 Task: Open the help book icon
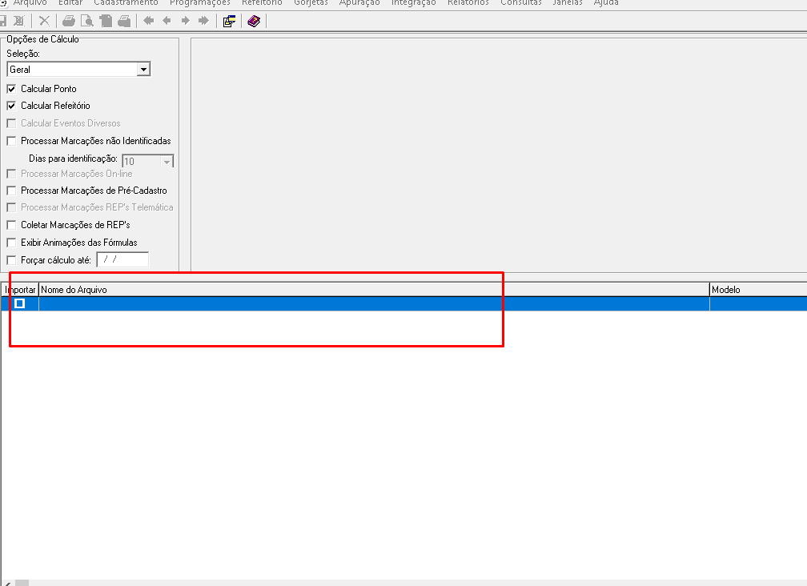pos(253,21)
